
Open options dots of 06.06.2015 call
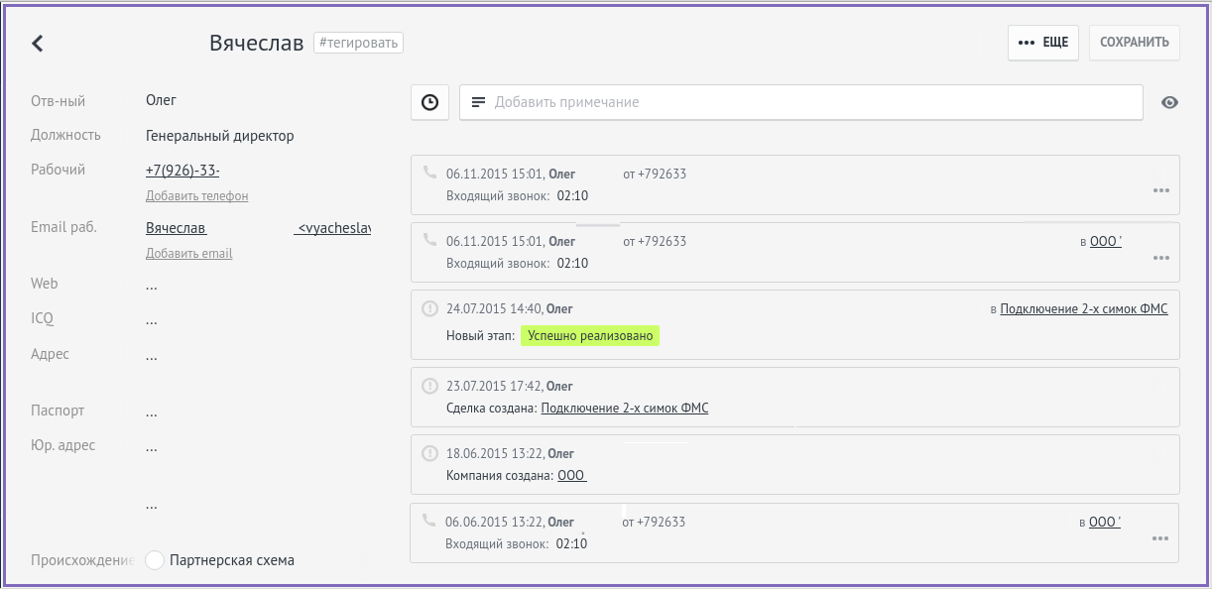pos(1161,538)
